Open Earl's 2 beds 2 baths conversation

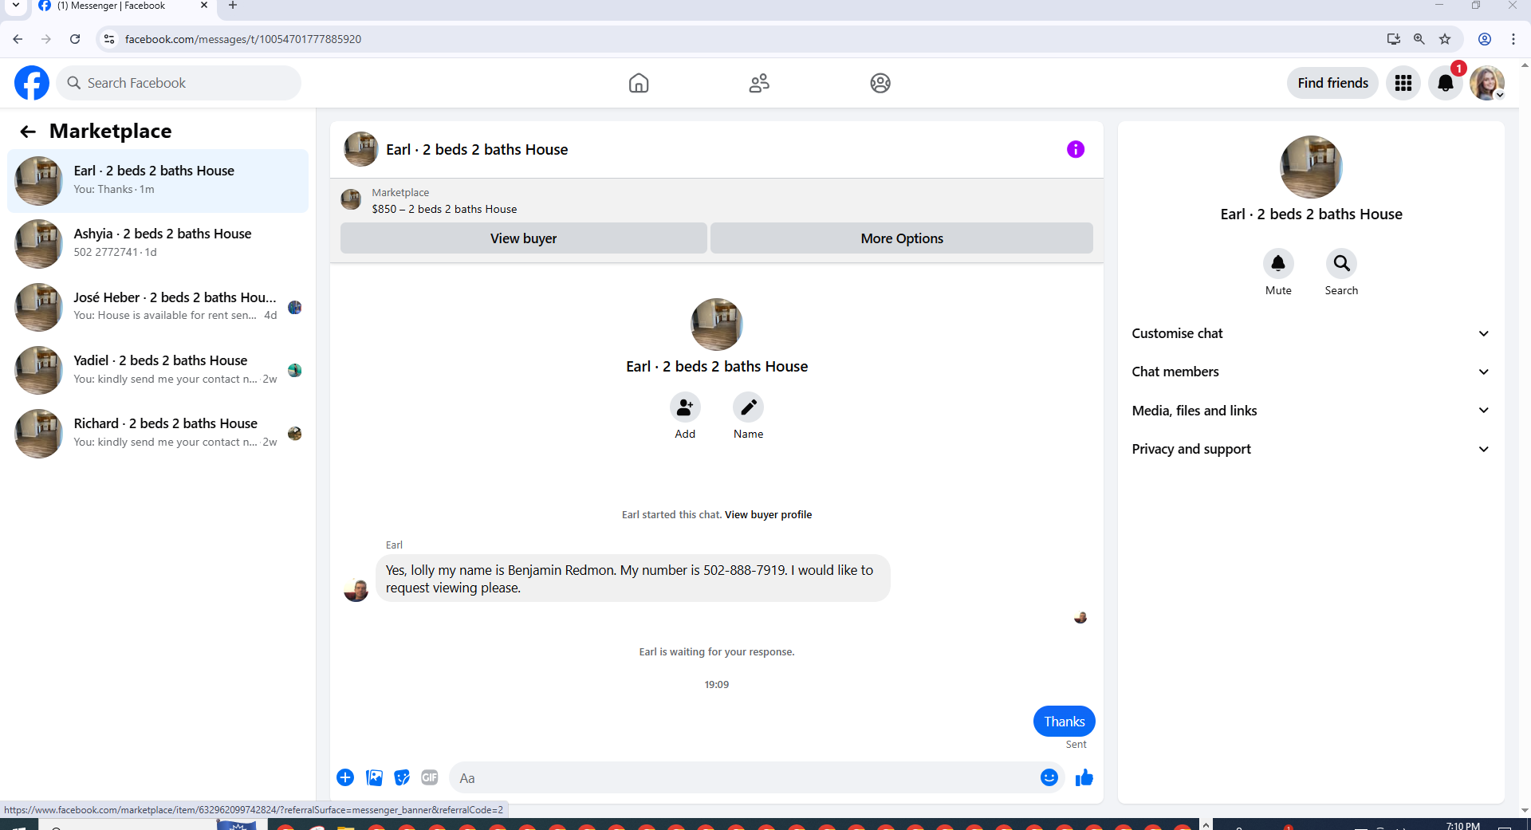(158, 180)
